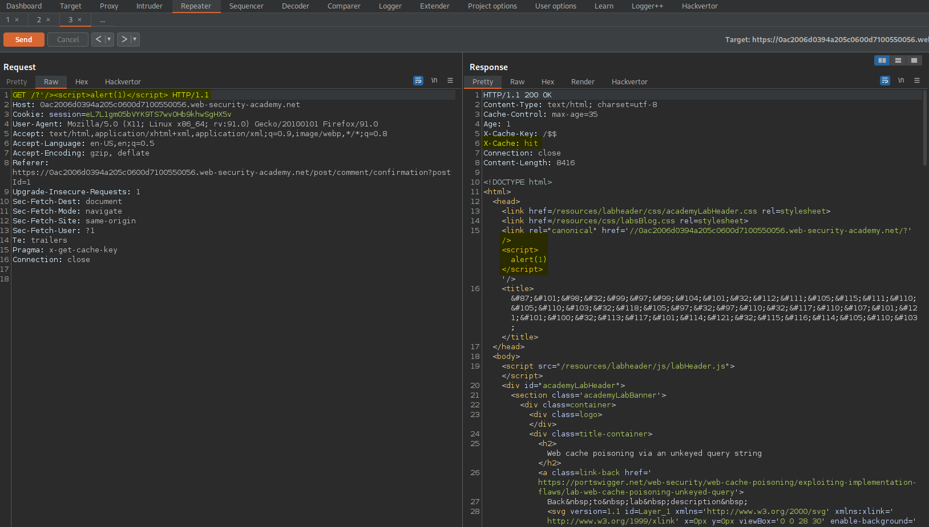This screenshot has width=929, height=527.
Task: Expand the forward history dropdown arrow
Action: click(135, 39)
